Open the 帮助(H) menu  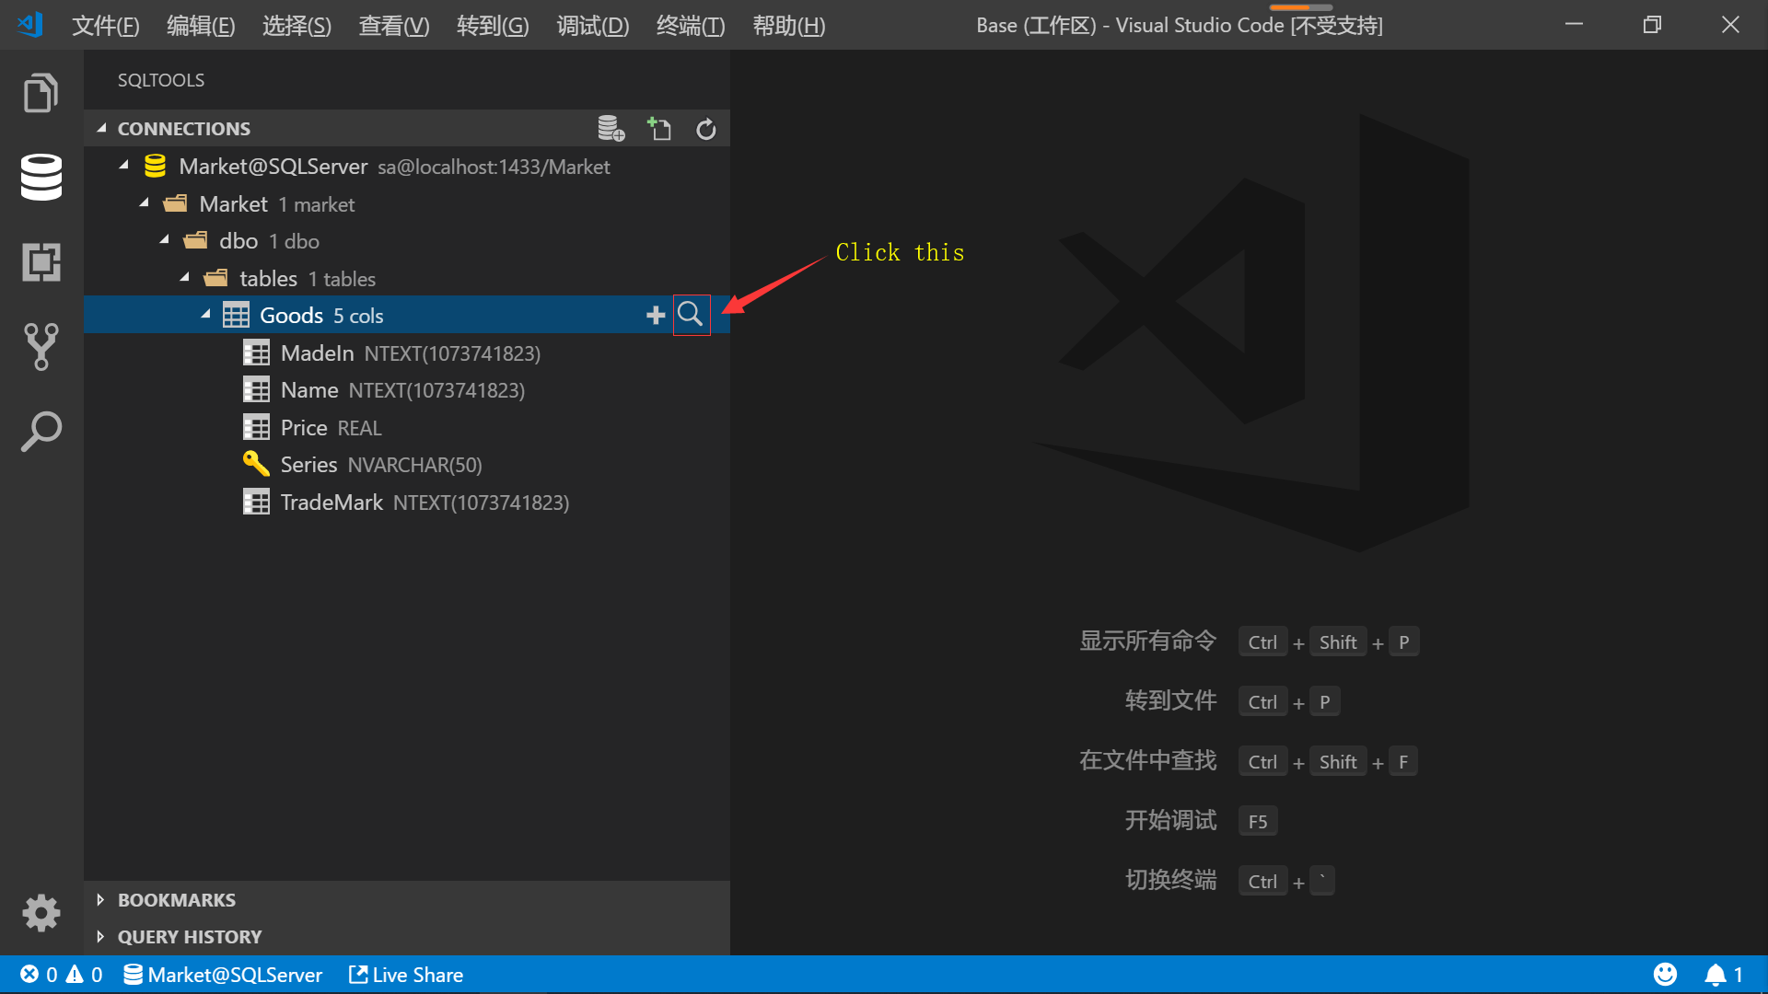pyautogui.click(x=788, y=26)
